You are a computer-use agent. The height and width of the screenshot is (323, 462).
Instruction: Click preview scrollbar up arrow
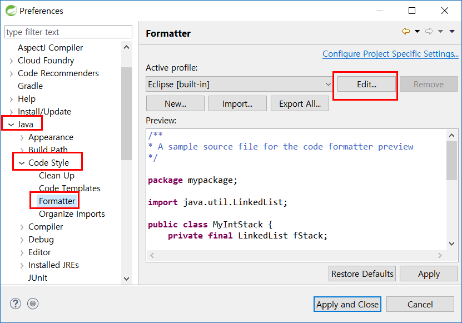(x=451, y=136)
